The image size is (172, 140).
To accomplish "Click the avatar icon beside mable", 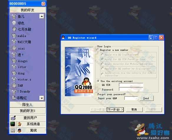I will click(14, 36).
